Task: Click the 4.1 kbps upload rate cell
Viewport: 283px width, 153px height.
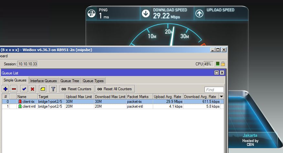Action: [168, 106]
